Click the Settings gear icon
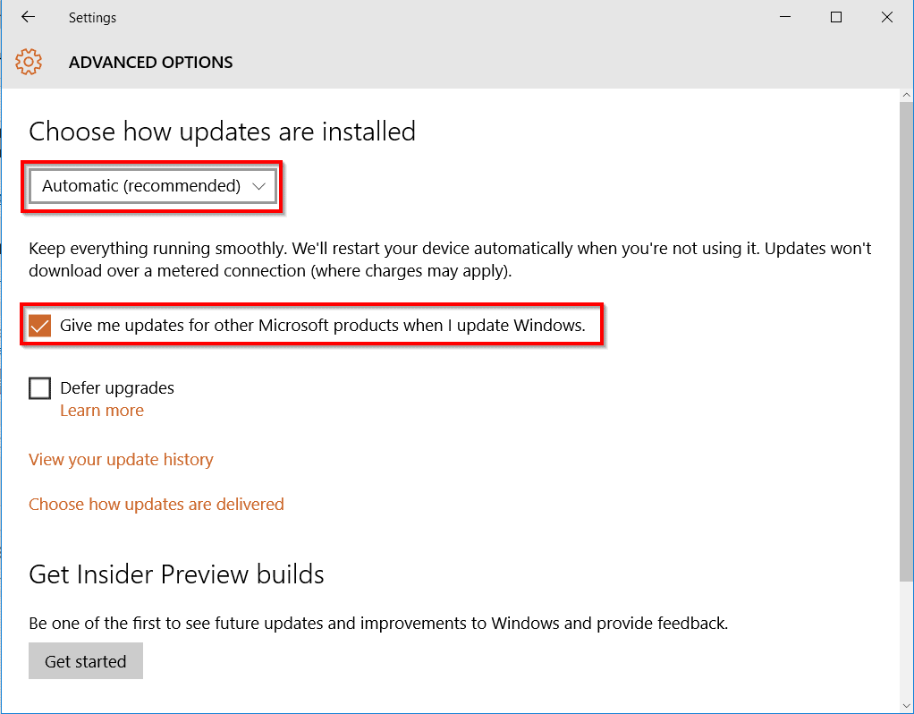 pos(29,62)
